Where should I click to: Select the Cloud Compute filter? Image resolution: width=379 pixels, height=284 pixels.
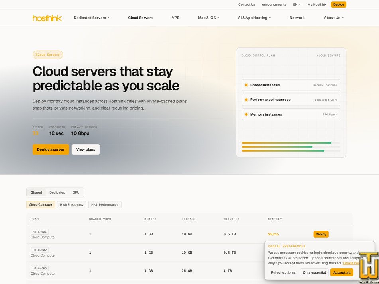[41, 205]
